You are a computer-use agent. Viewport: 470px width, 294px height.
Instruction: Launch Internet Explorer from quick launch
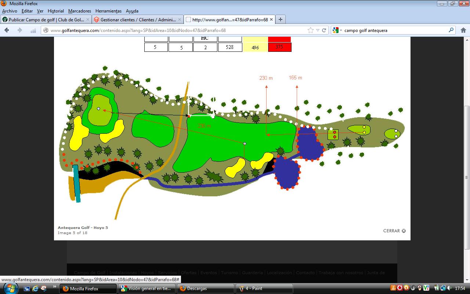pyautogui.click(x=35, y=288)
